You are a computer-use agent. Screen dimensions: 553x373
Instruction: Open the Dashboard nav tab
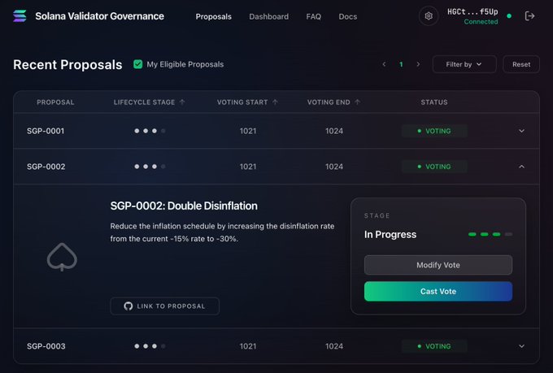click(268, 16)
